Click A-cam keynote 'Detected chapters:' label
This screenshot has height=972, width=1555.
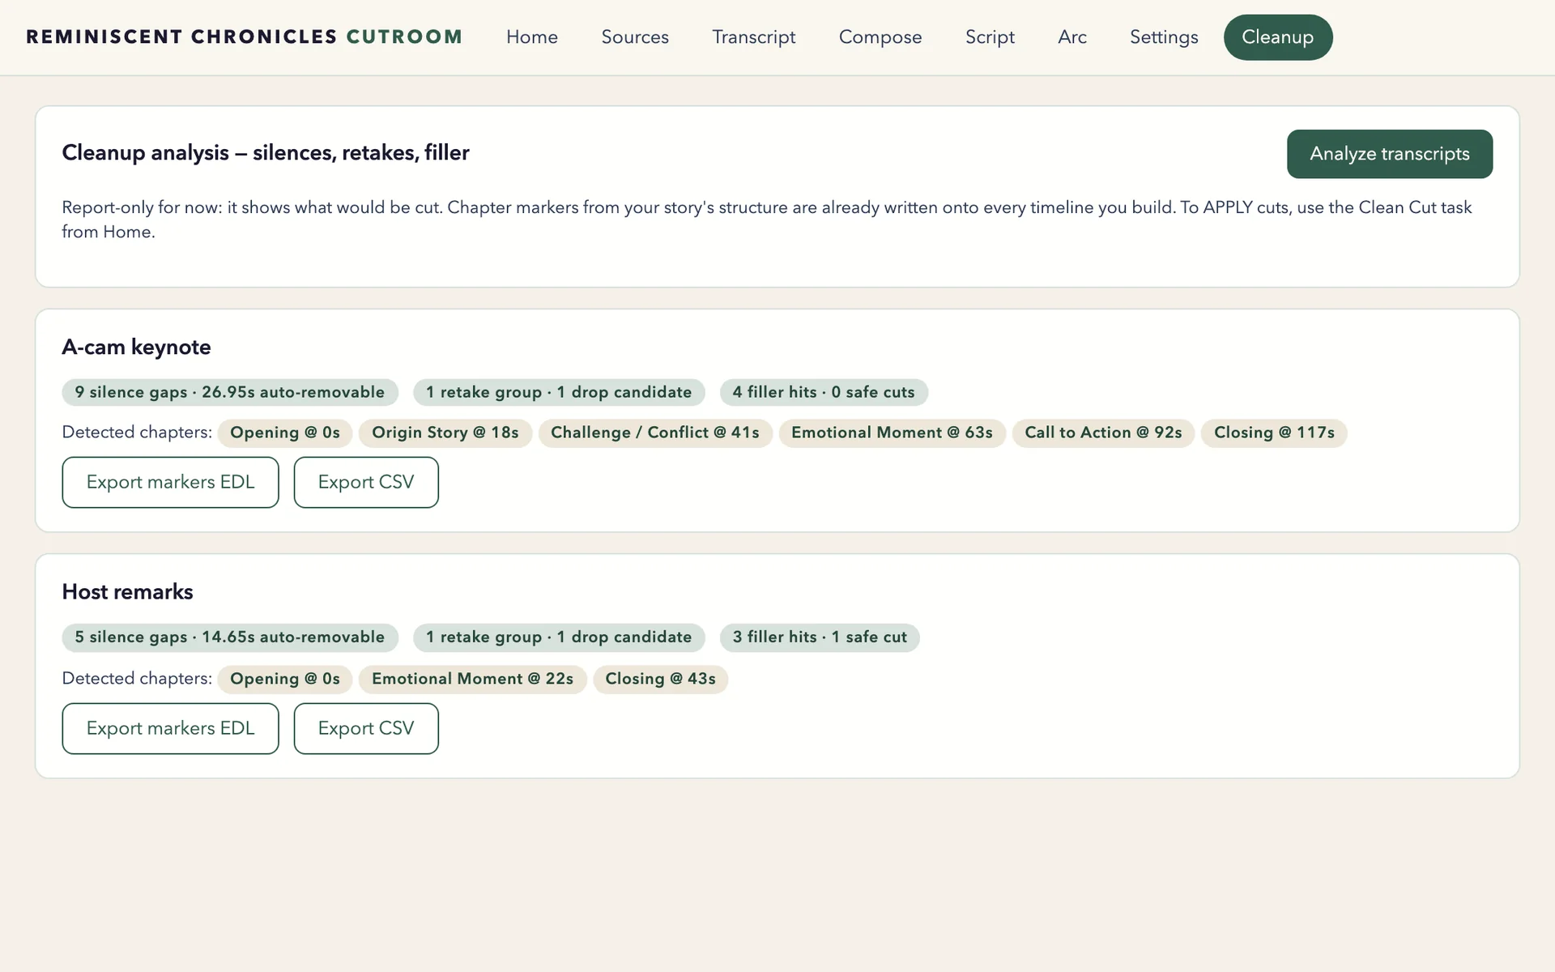tap(137, 433)
